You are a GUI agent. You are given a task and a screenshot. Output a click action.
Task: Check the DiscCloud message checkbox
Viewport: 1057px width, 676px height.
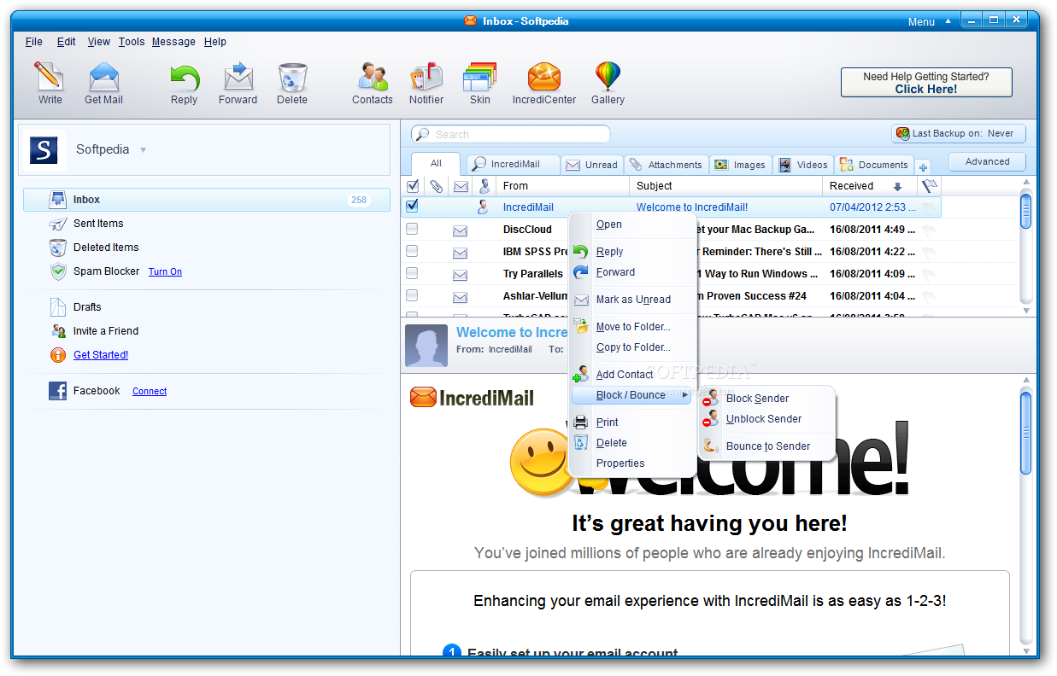pos(412,229)
